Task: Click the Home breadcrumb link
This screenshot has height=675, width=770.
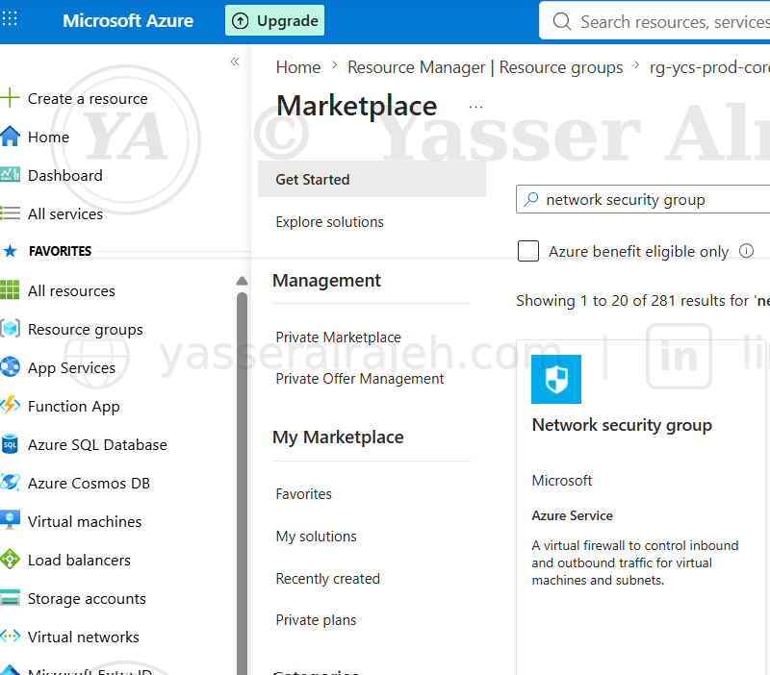Action: pos(298,67)
